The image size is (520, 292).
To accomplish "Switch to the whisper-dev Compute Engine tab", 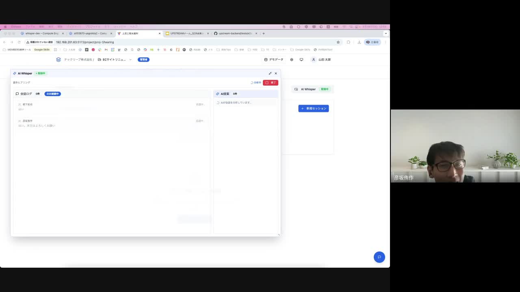I will [x=42, y=34].
